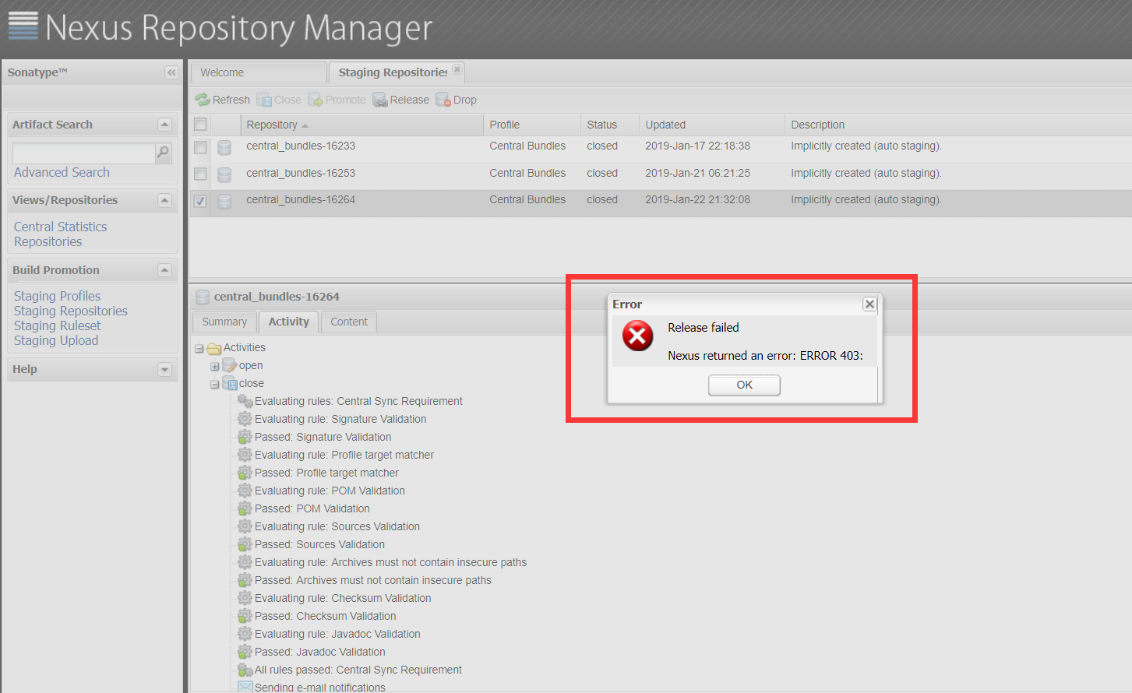Check the central_bundles-16253 row checkbox
The height and width of the screenshot is (693, 1132).
click(x=200, y=174)
